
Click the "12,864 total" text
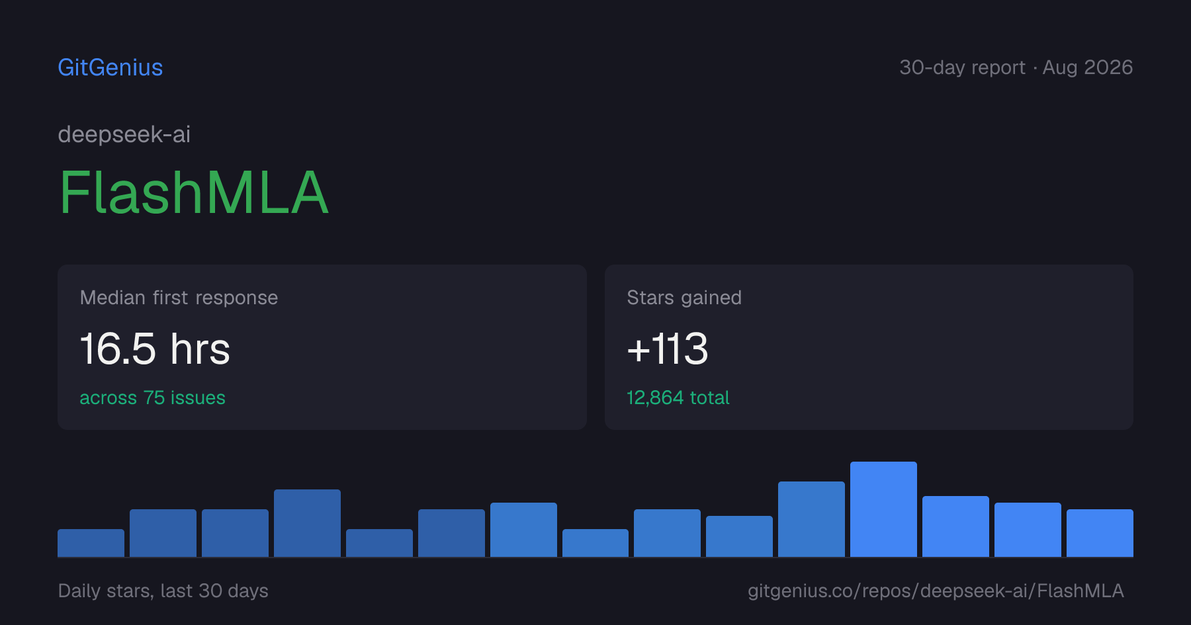[678, 397]
